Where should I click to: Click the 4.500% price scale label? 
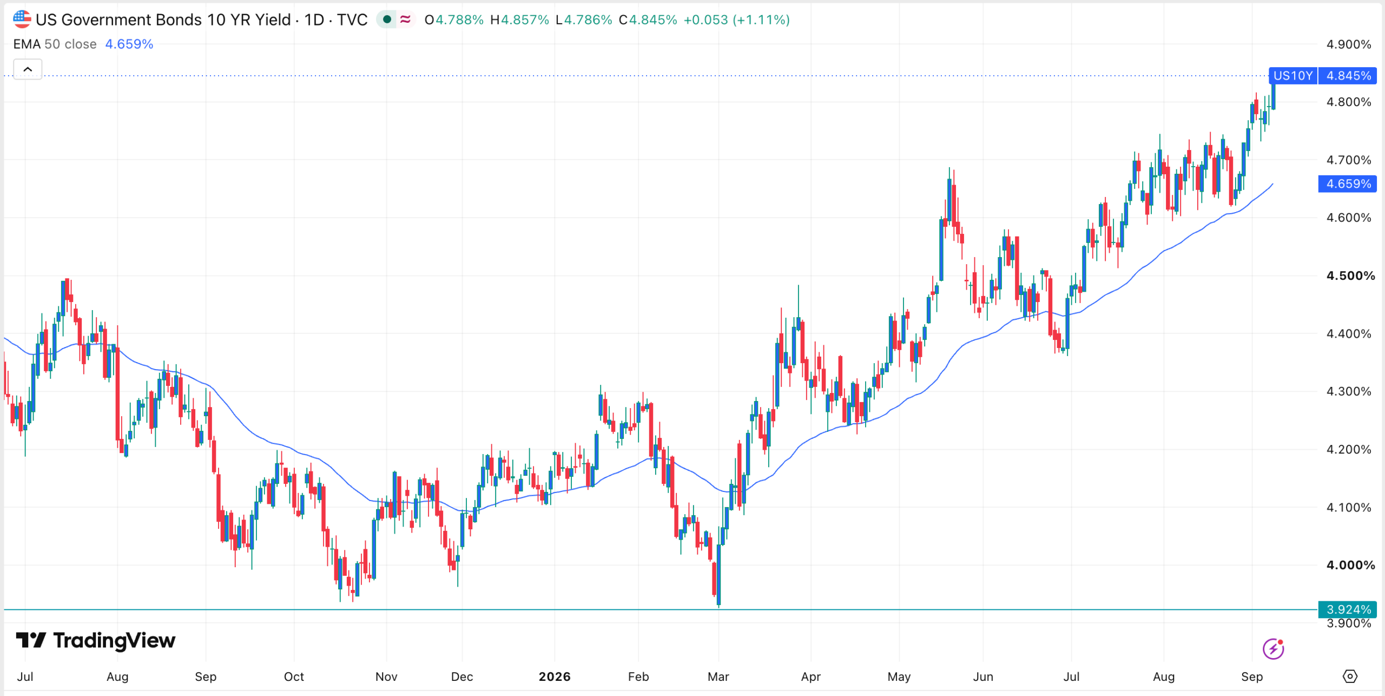(x=1350, y=275)
